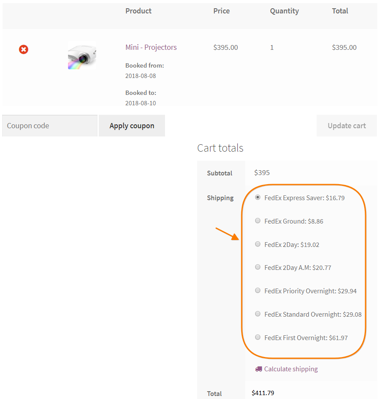The width and height of the screenshot is (379, 399).
Task: Click the truck icon beside Calculate shipping
Action: coord(259,369)
